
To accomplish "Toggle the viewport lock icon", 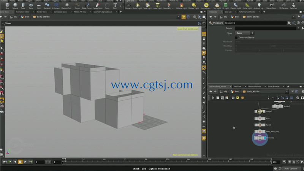I will [204, 39].
